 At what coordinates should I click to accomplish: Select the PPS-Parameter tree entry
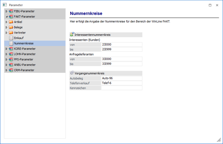coord(24,59)
